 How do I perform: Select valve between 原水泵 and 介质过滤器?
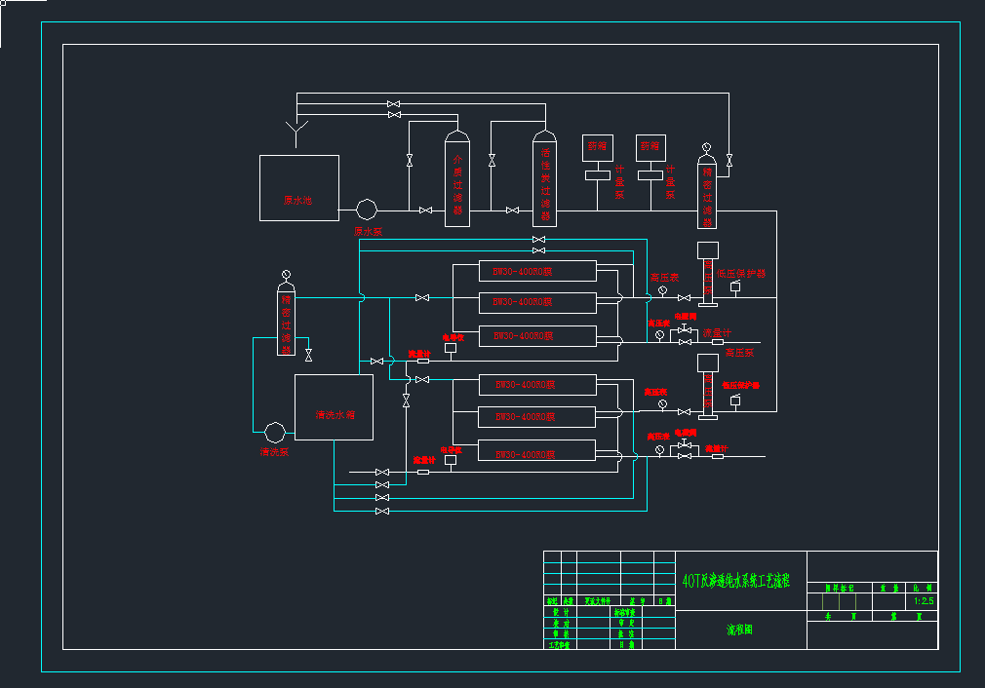(x=425, y=210)
